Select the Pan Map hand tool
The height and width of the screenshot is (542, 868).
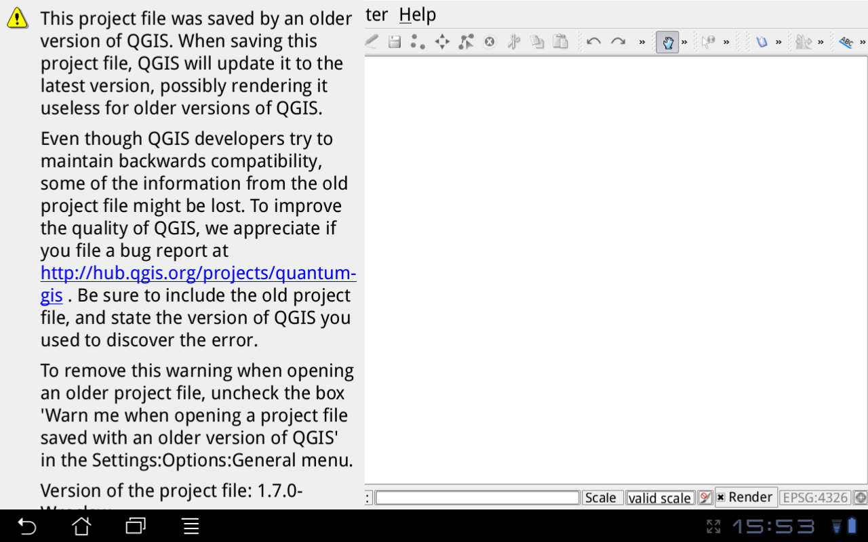pyautogui.click(x=667, y=42)
